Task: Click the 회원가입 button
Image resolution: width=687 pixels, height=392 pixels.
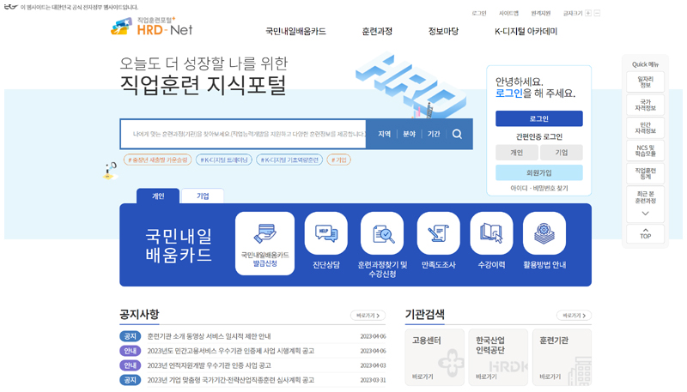Action: 539,172
